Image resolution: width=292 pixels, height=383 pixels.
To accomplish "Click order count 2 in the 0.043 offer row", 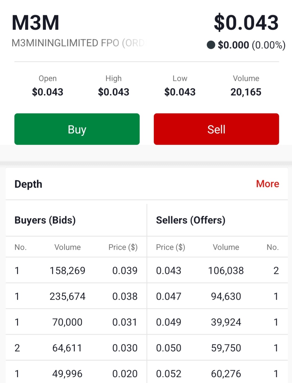I will 276,271.
